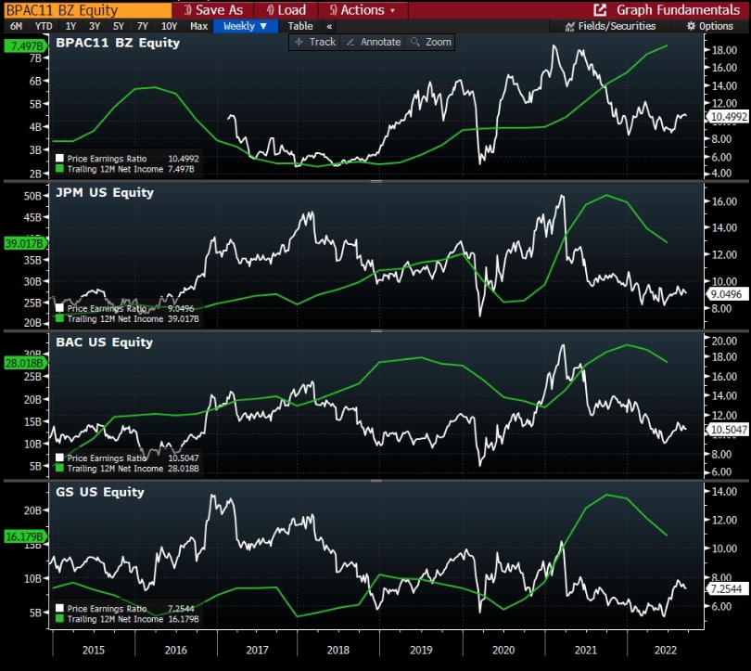Click Price Earnings Ratio text in GS legend
Viewport: 751px width, 671px height.
[107, 608]
